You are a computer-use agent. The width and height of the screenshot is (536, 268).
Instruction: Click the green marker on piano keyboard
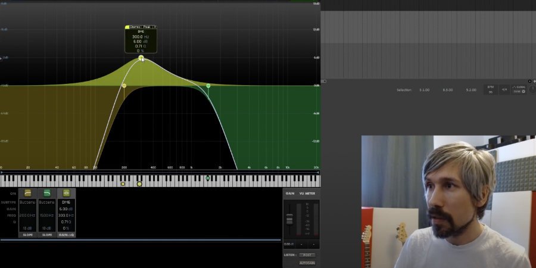pos(207,178)
